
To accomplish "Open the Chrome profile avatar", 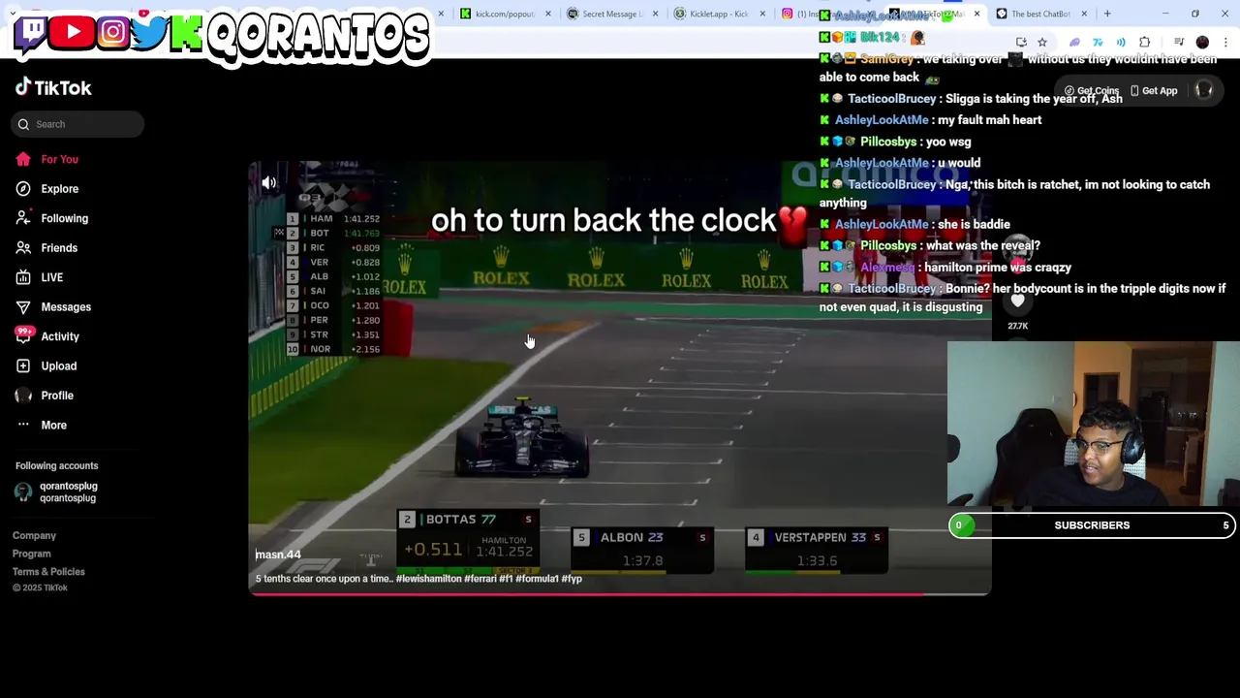I will [1202, 42].
